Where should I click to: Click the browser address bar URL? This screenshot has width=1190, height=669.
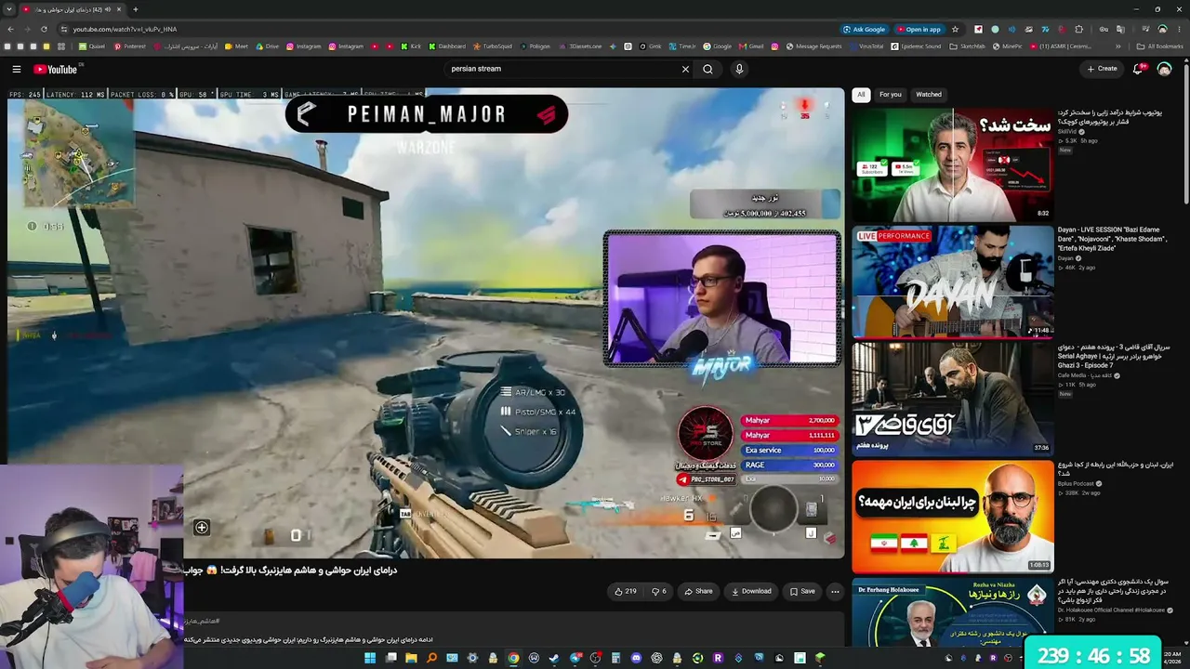(125, 29)
